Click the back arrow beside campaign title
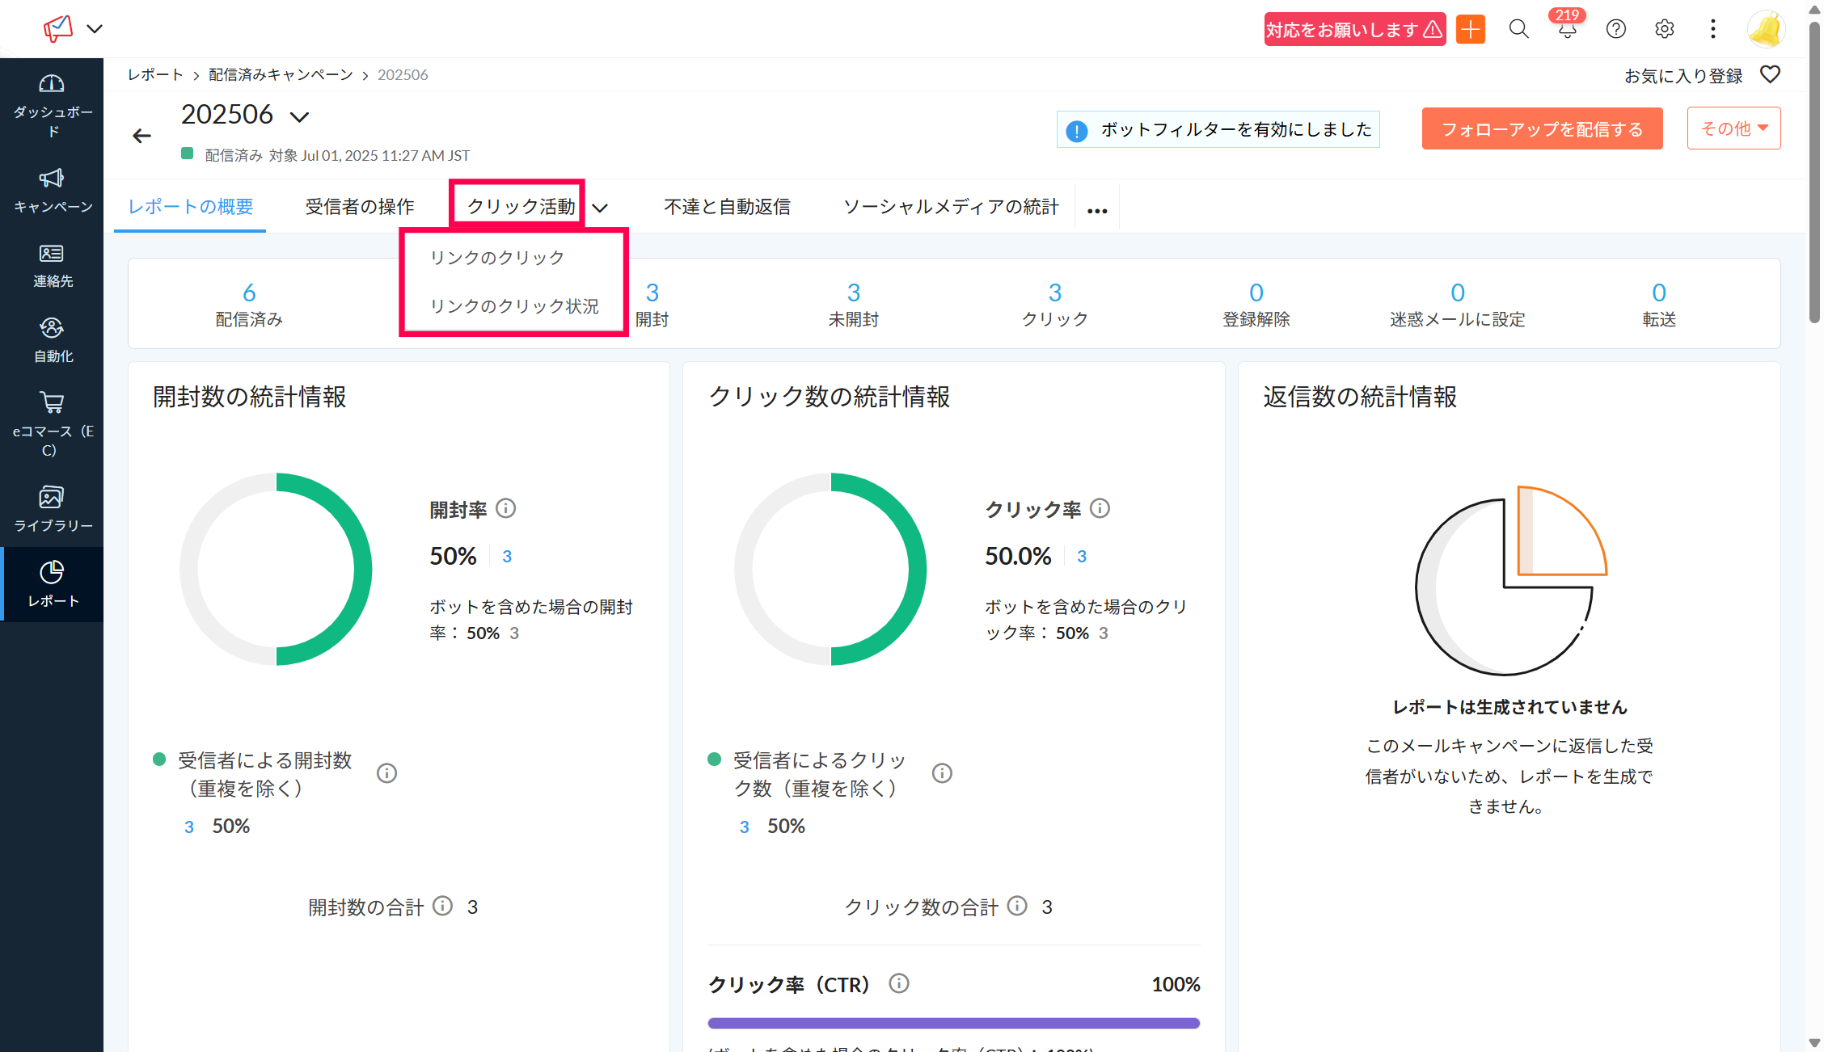The height and width of the screenshot is (1052, 1824). point(142,136)
